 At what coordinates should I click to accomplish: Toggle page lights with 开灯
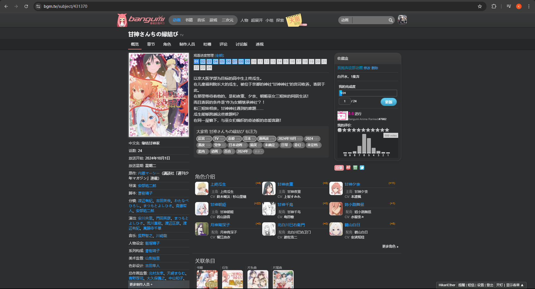[500, 285]
